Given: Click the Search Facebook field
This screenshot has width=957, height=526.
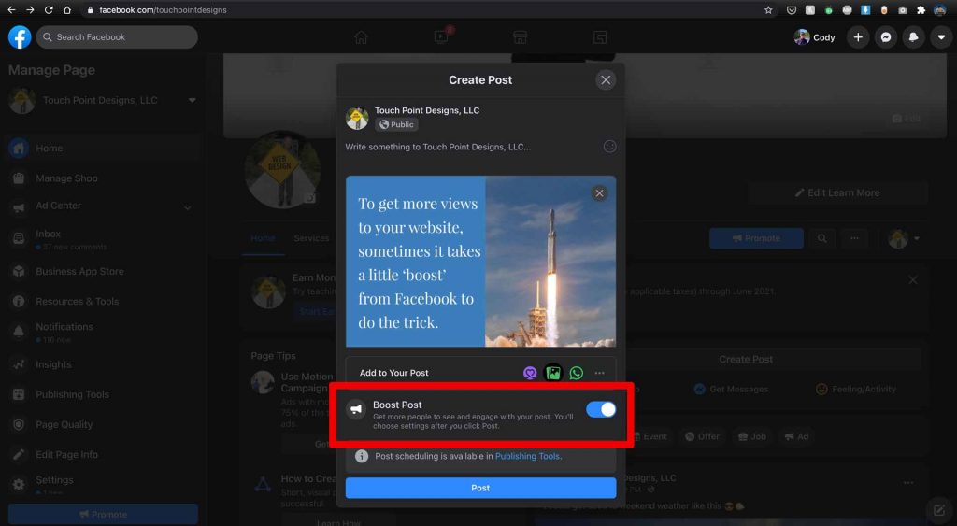Looking at the screenshot, I should 117,37.
